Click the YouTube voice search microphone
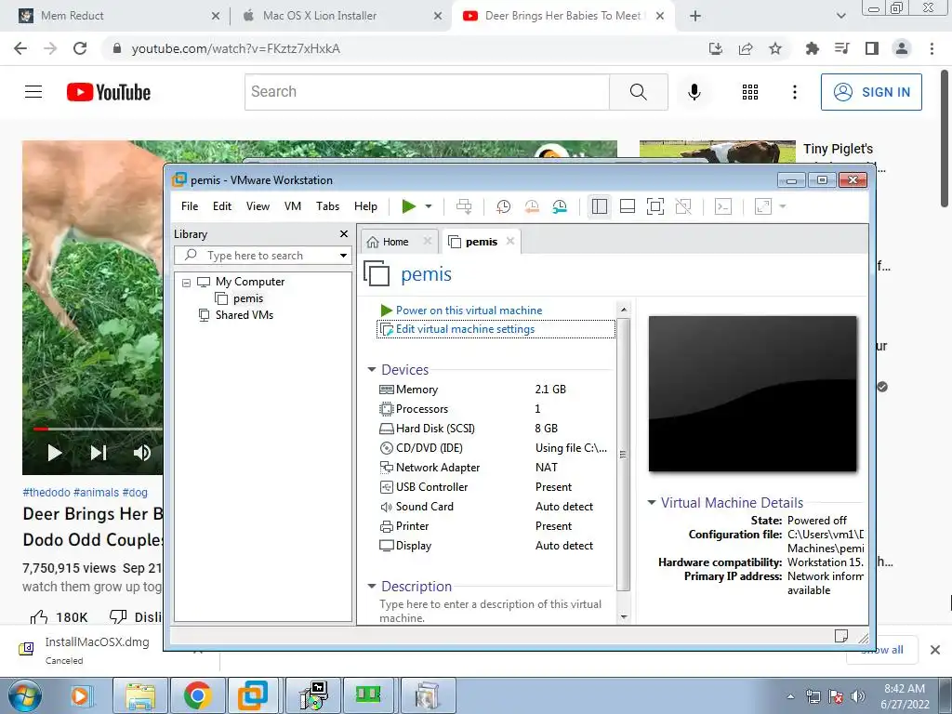Screen dimensions: 952x714 (x=694, y=92)
